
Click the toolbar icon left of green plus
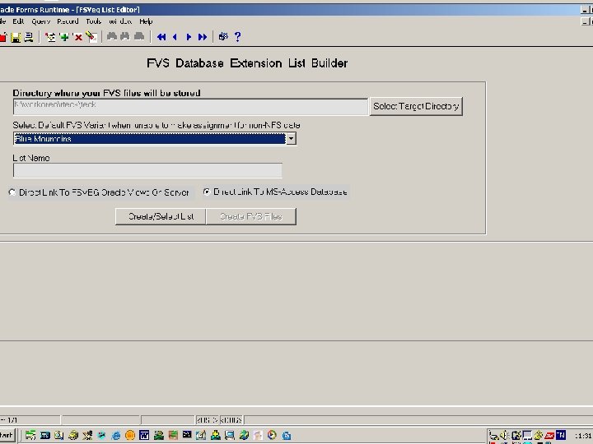click(x=50, y=37)
